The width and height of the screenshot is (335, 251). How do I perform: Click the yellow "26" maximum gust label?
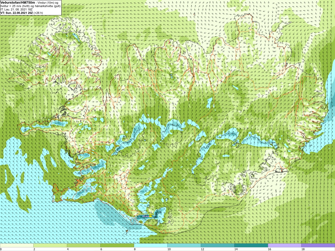coord(150,216)
